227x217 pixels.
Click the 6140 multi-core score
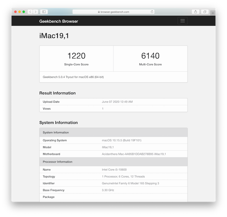[150, 56]
